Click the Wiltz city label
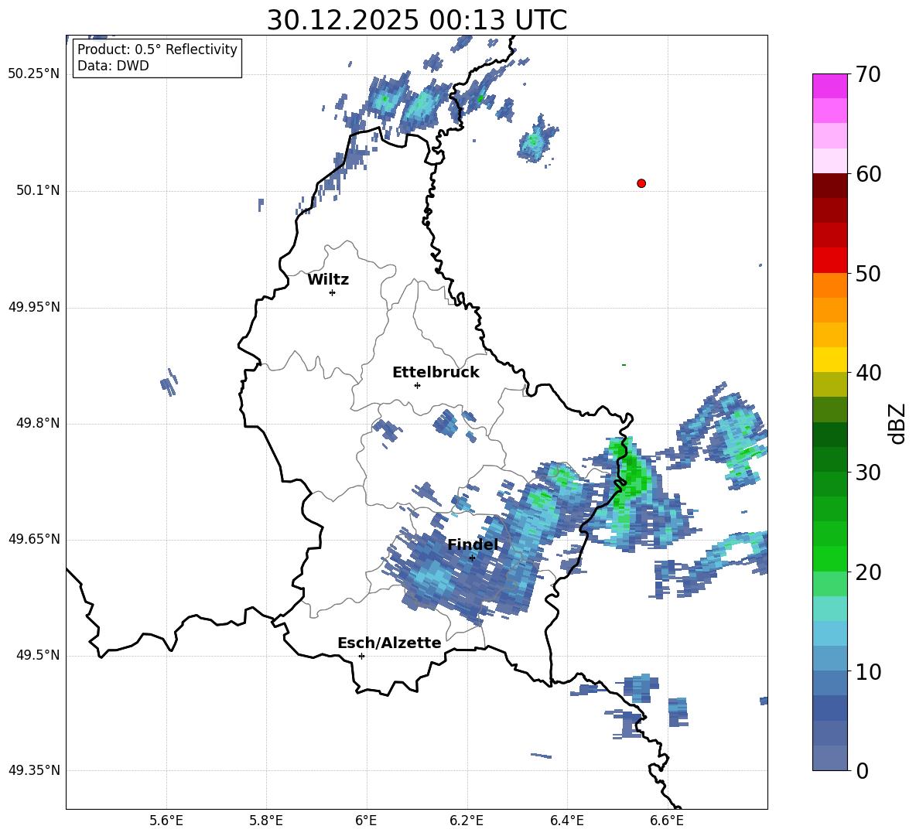 pos(328,280)
